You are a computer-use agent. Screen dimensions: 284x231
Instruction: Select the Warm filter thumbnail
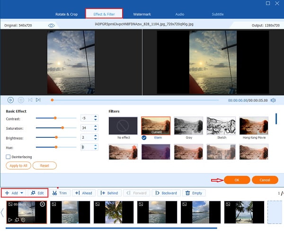click(156, 126)
